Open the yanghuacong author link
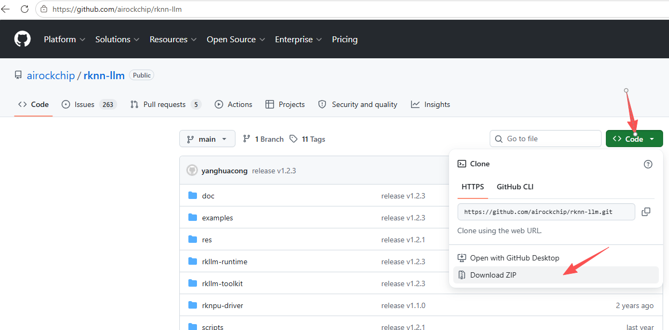 (224, 171)
